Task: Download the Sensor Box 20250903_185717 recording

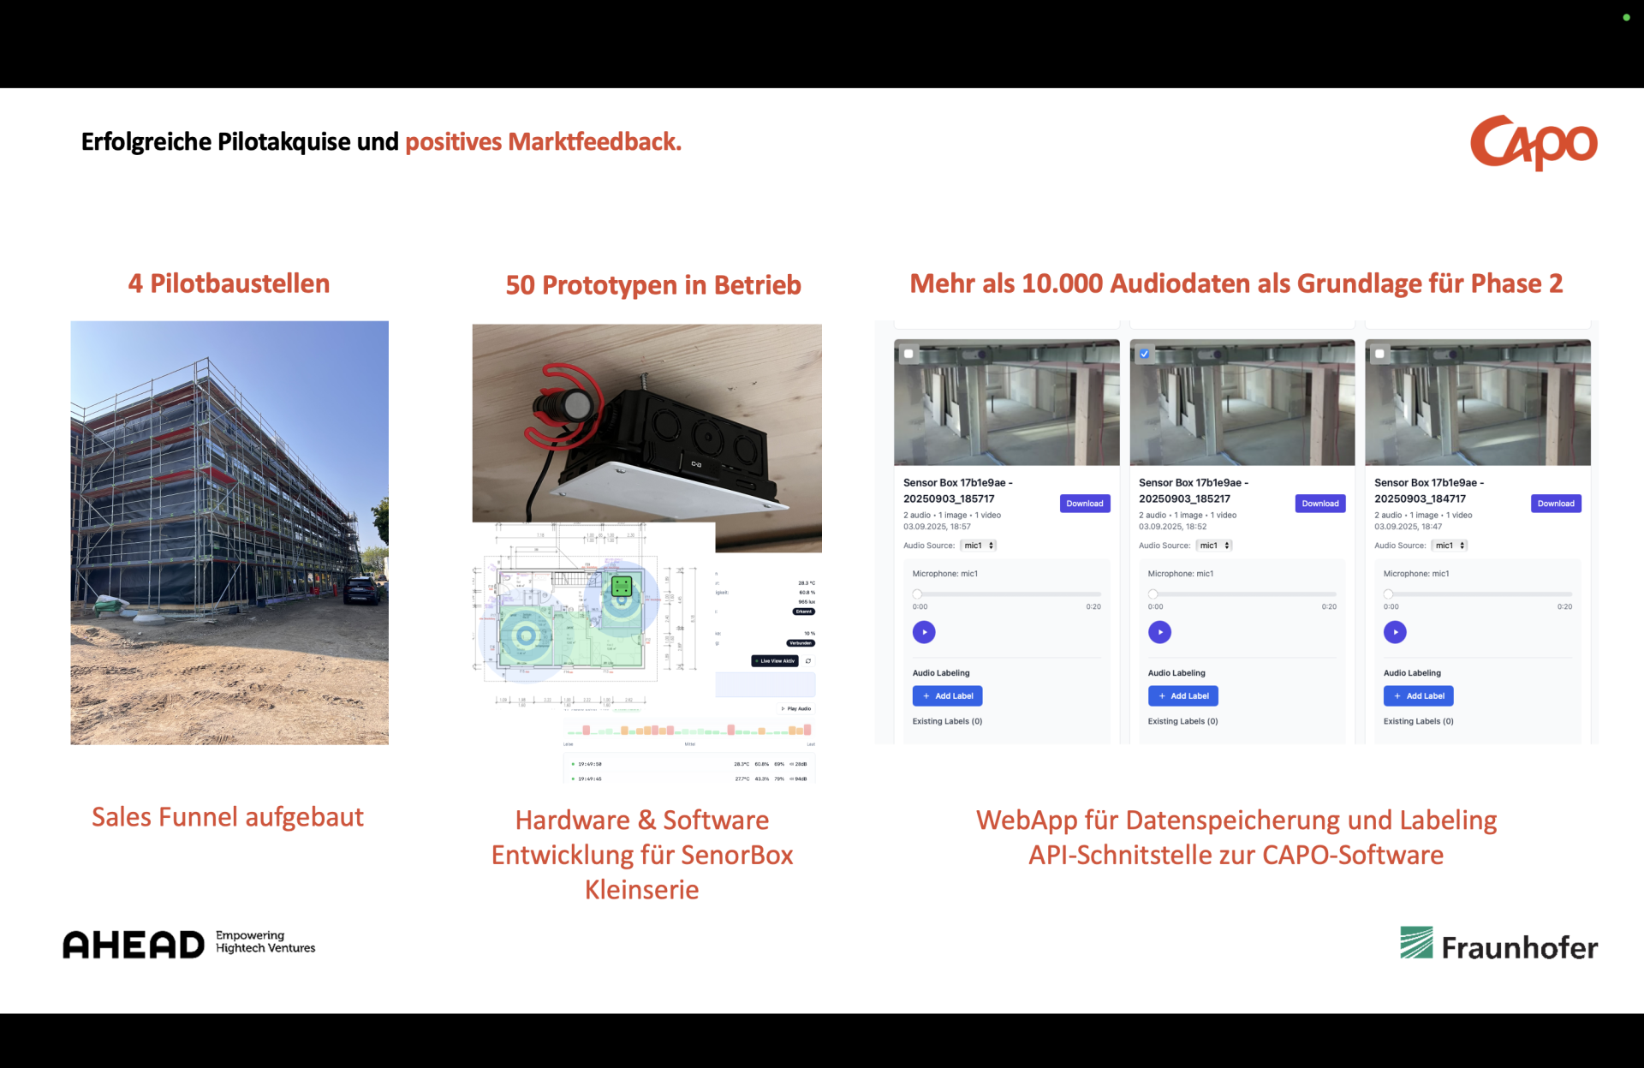Action: (1085, 504)
